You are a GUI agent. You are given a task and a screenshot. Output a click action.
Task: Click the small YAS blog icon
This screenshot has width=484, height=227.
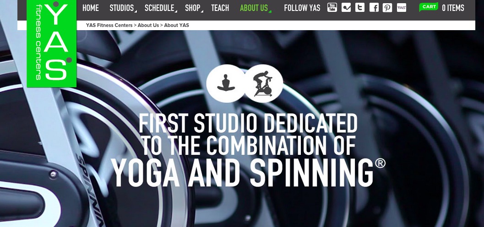click(x=401, y=7)
